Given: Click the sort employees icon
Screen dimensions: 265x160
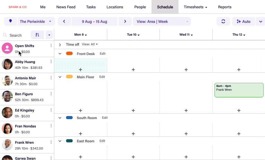Looking at the screenshot, I should [x=37, y=35].
